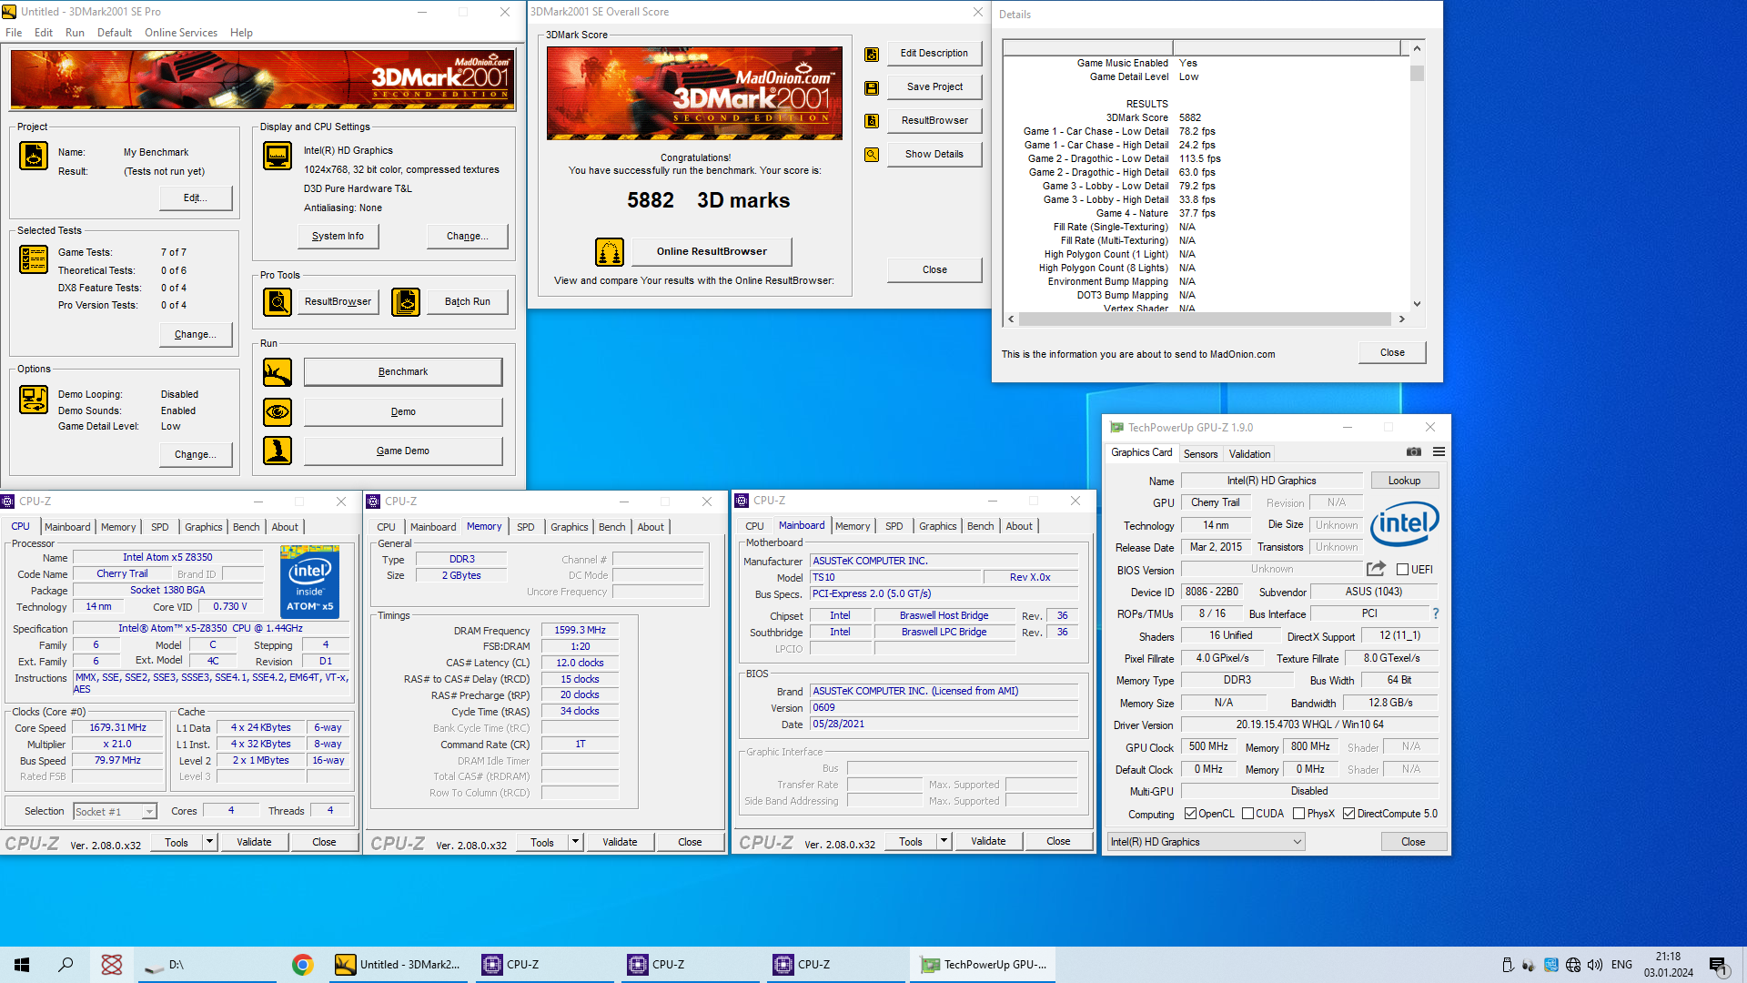Expand the Socket #1 selection dropdown
Viewport: 1747px width, 983px height.
pyautogui.click(x=149, y=812)
